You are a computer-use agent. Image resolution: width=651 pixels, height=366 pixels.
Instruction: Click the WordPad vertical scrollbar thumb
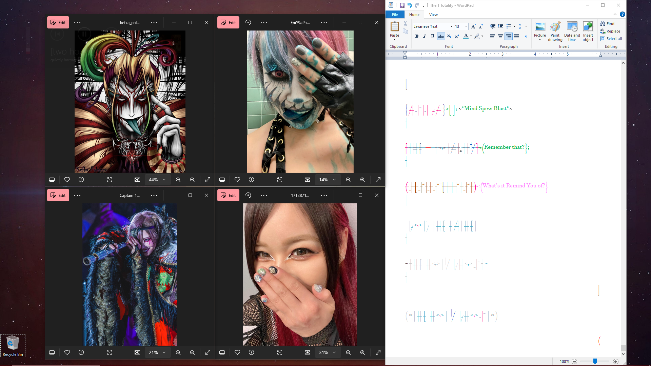click(623, 348)
